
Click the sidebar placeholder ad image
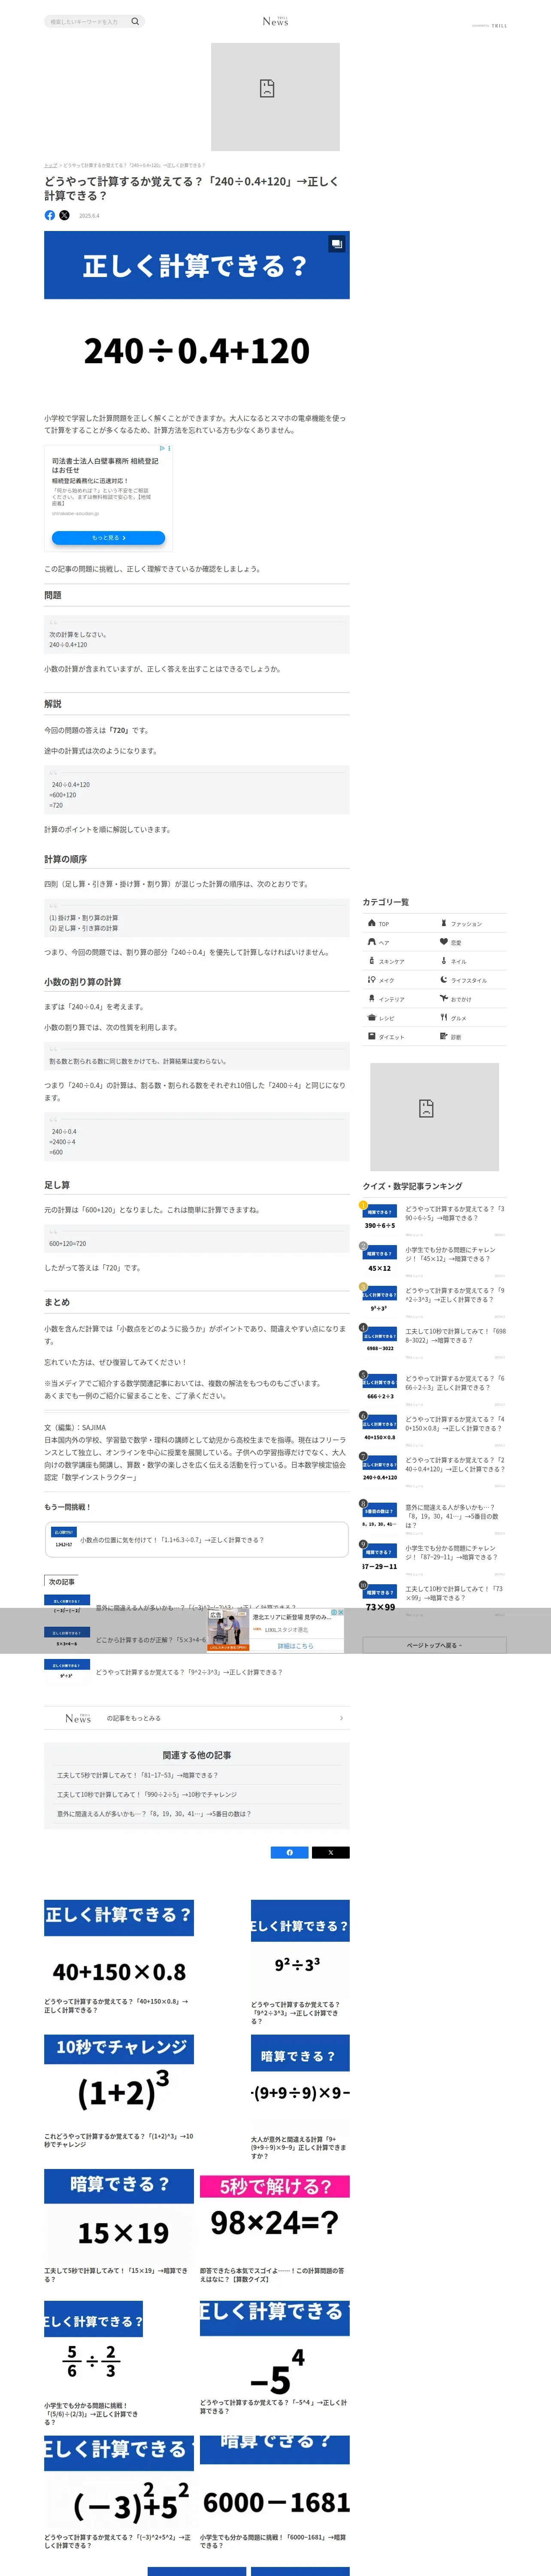coord(434,1117)
